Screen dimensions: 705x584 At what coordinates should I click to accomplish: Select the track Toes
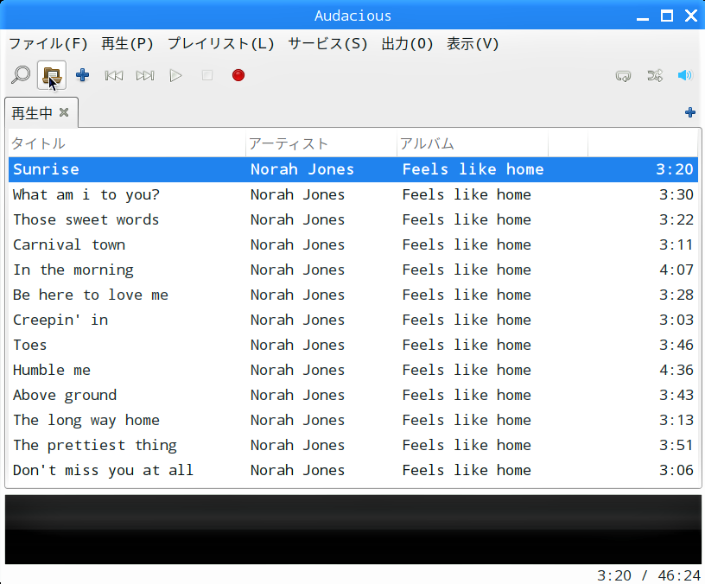coord(353,346)
